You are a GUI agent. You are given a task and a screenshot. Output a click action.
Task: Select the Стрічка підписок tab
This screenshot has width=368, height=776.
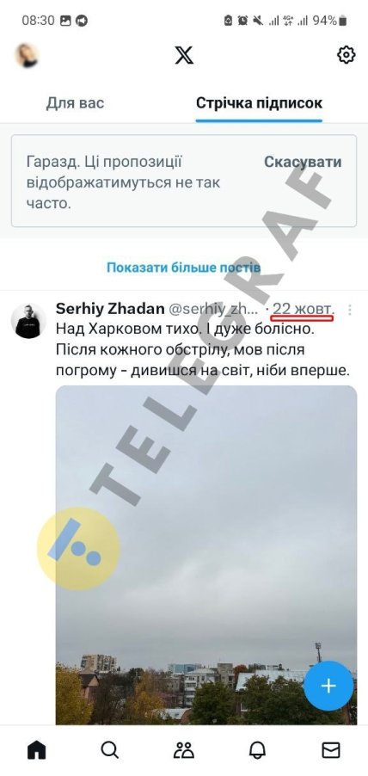259,103
